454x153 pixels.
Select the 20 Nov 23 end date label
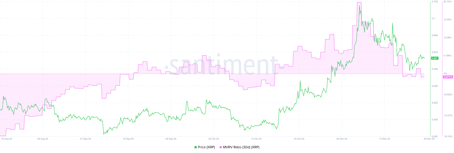(x=429, y=139)
